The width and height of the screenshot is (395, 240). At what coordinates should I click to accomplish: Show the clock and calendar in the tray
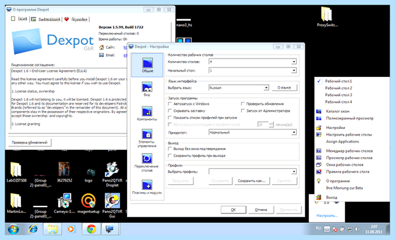click(374, 229)
